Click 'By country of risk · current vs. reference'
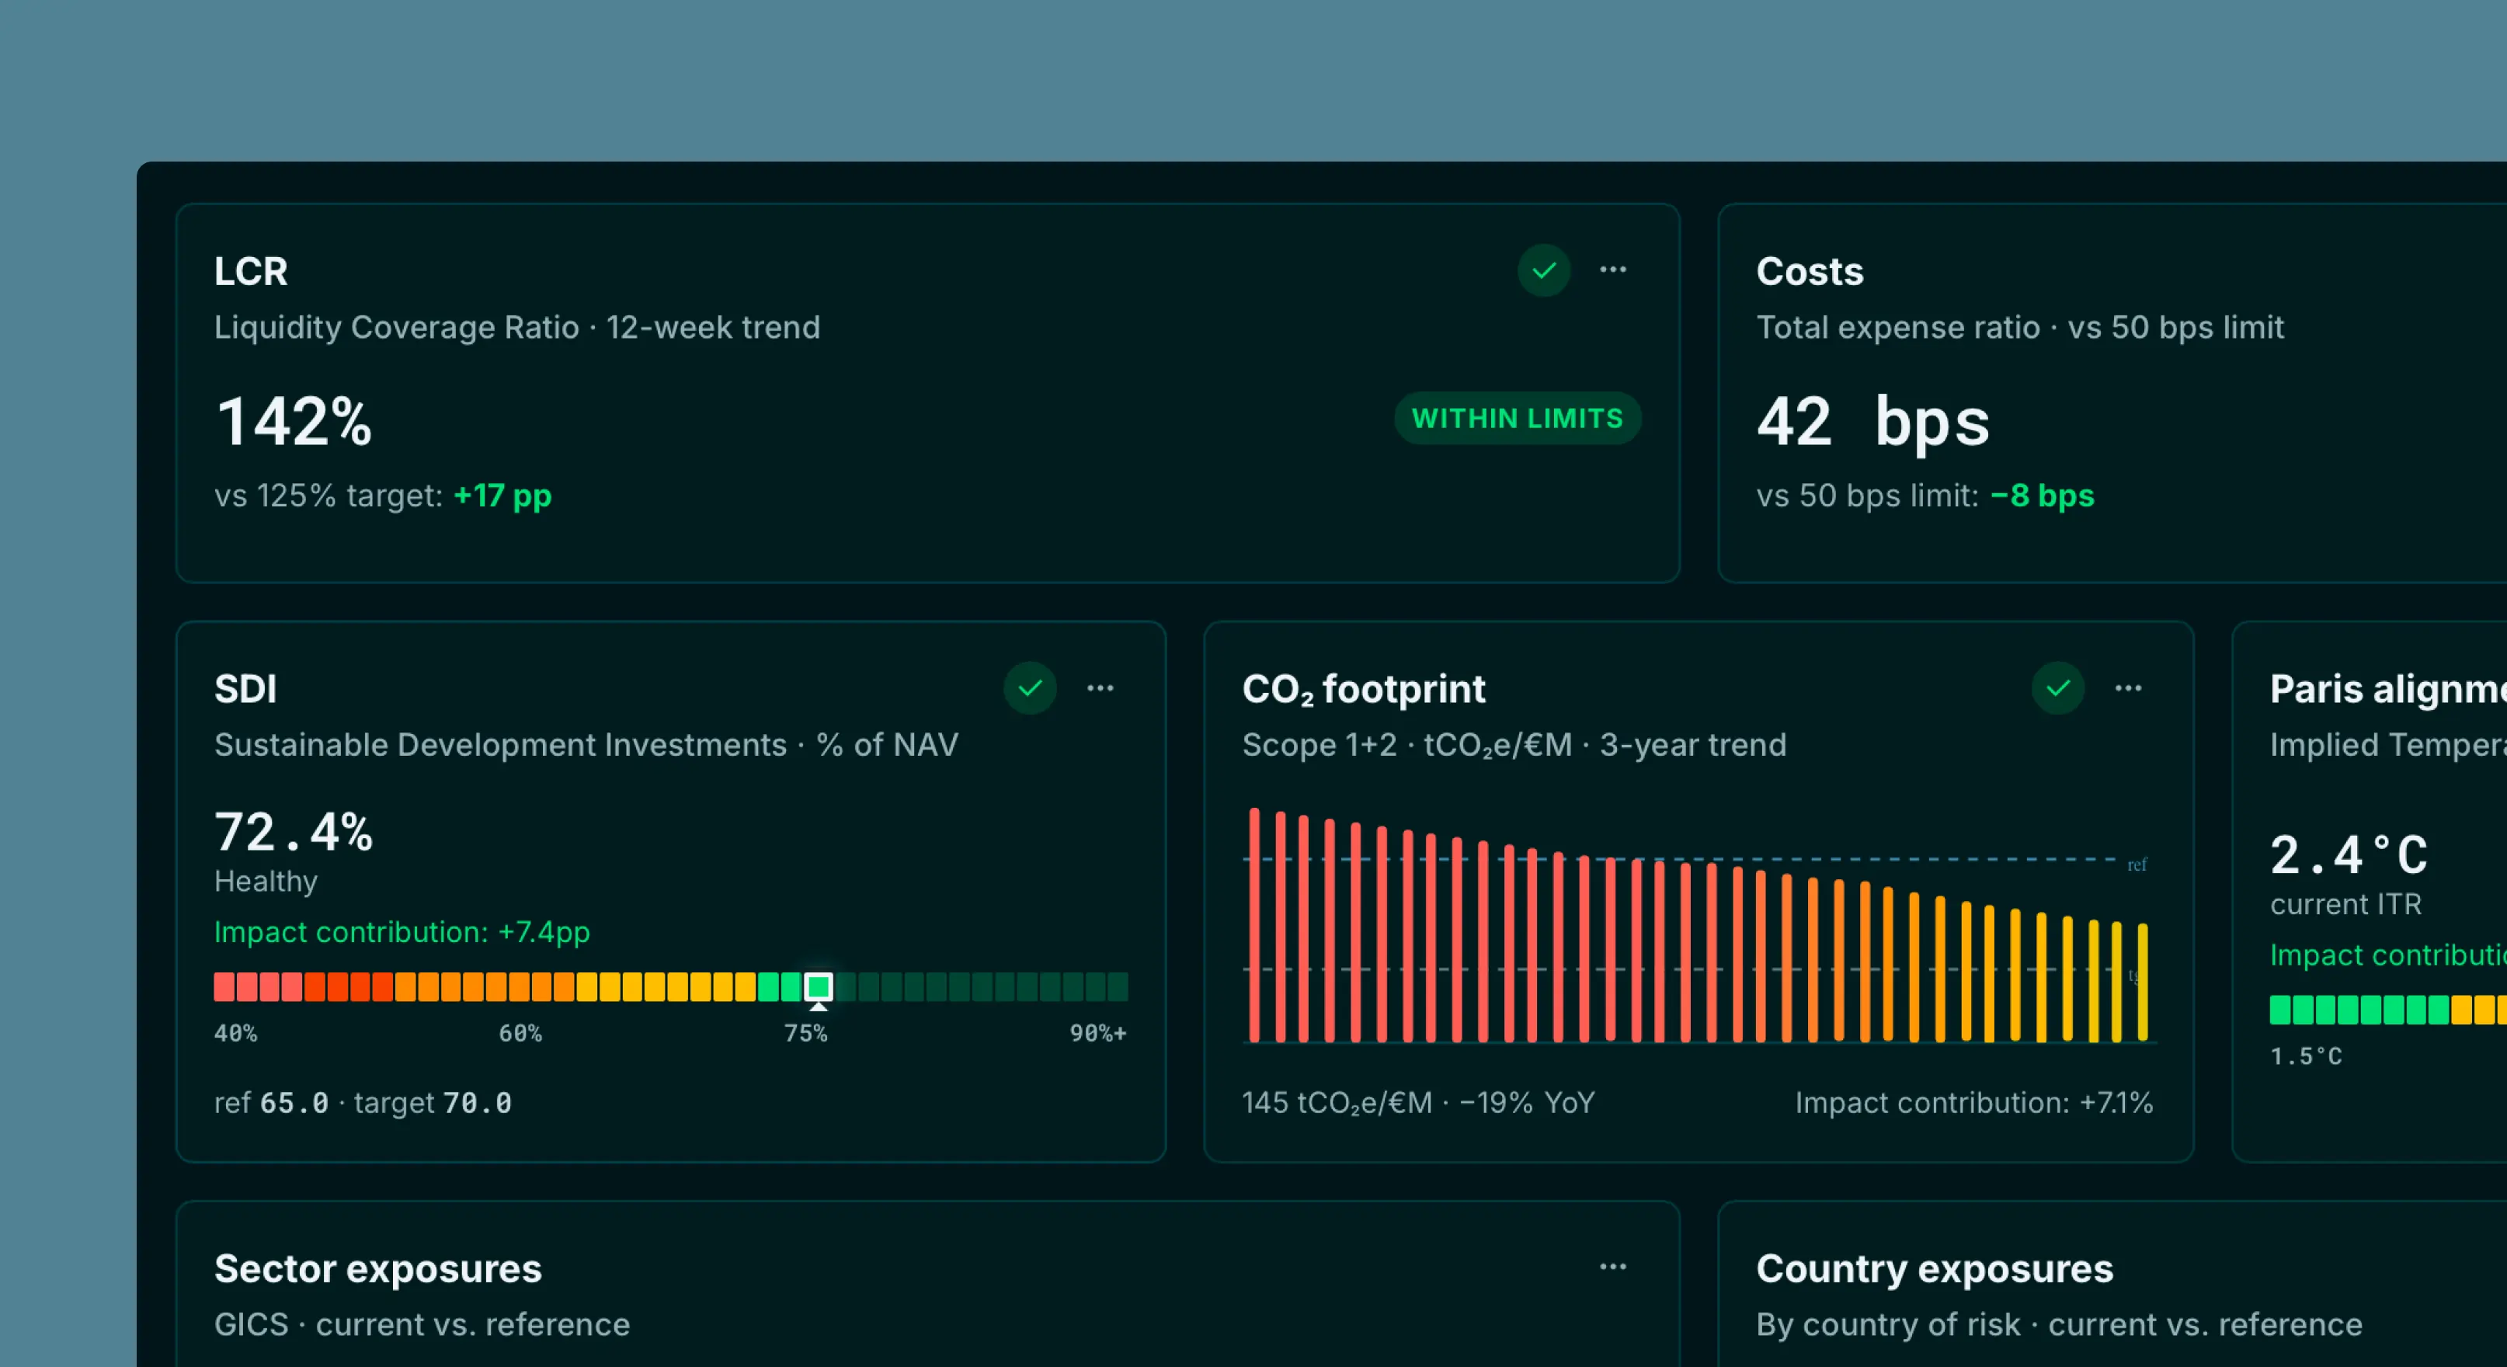 [2060, 1325]
